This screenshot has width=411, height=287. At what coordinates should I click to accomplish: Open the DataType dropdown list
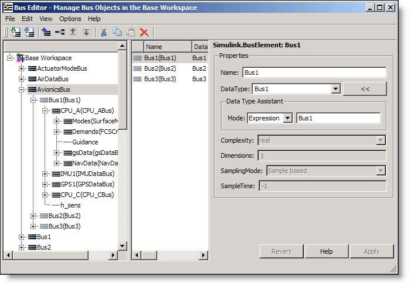[x=335, y=89]
